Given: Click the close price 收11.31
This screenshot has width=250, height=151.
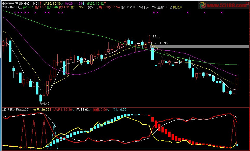Looking at the screenshot, I should click(x=64, y=7).
